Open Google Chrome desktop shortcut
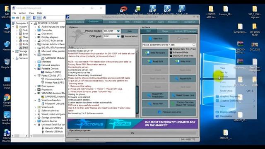Screen dimensions: 265x149 click(7, 100)
